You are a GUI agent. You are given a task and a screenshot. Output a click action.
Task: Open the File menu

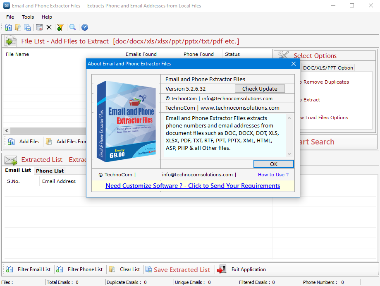[10, 17]
